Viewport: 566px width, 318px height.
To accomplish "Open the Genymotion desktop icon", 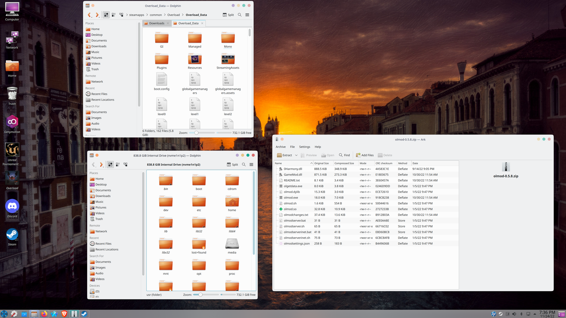I will pos(12,124).
